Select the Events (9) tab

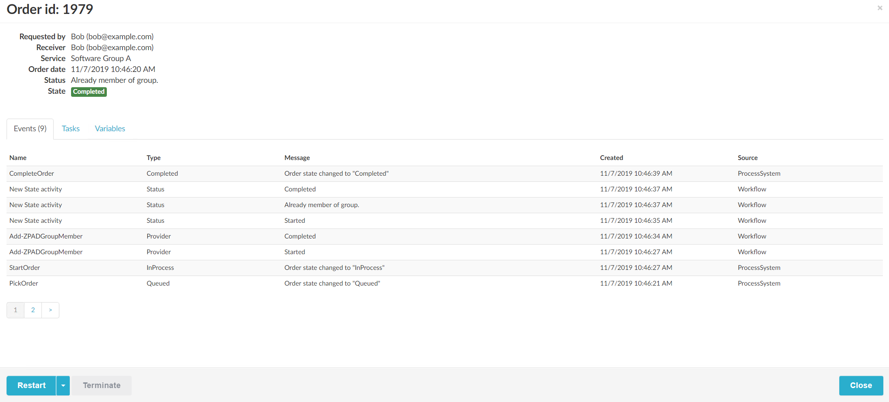30,129
